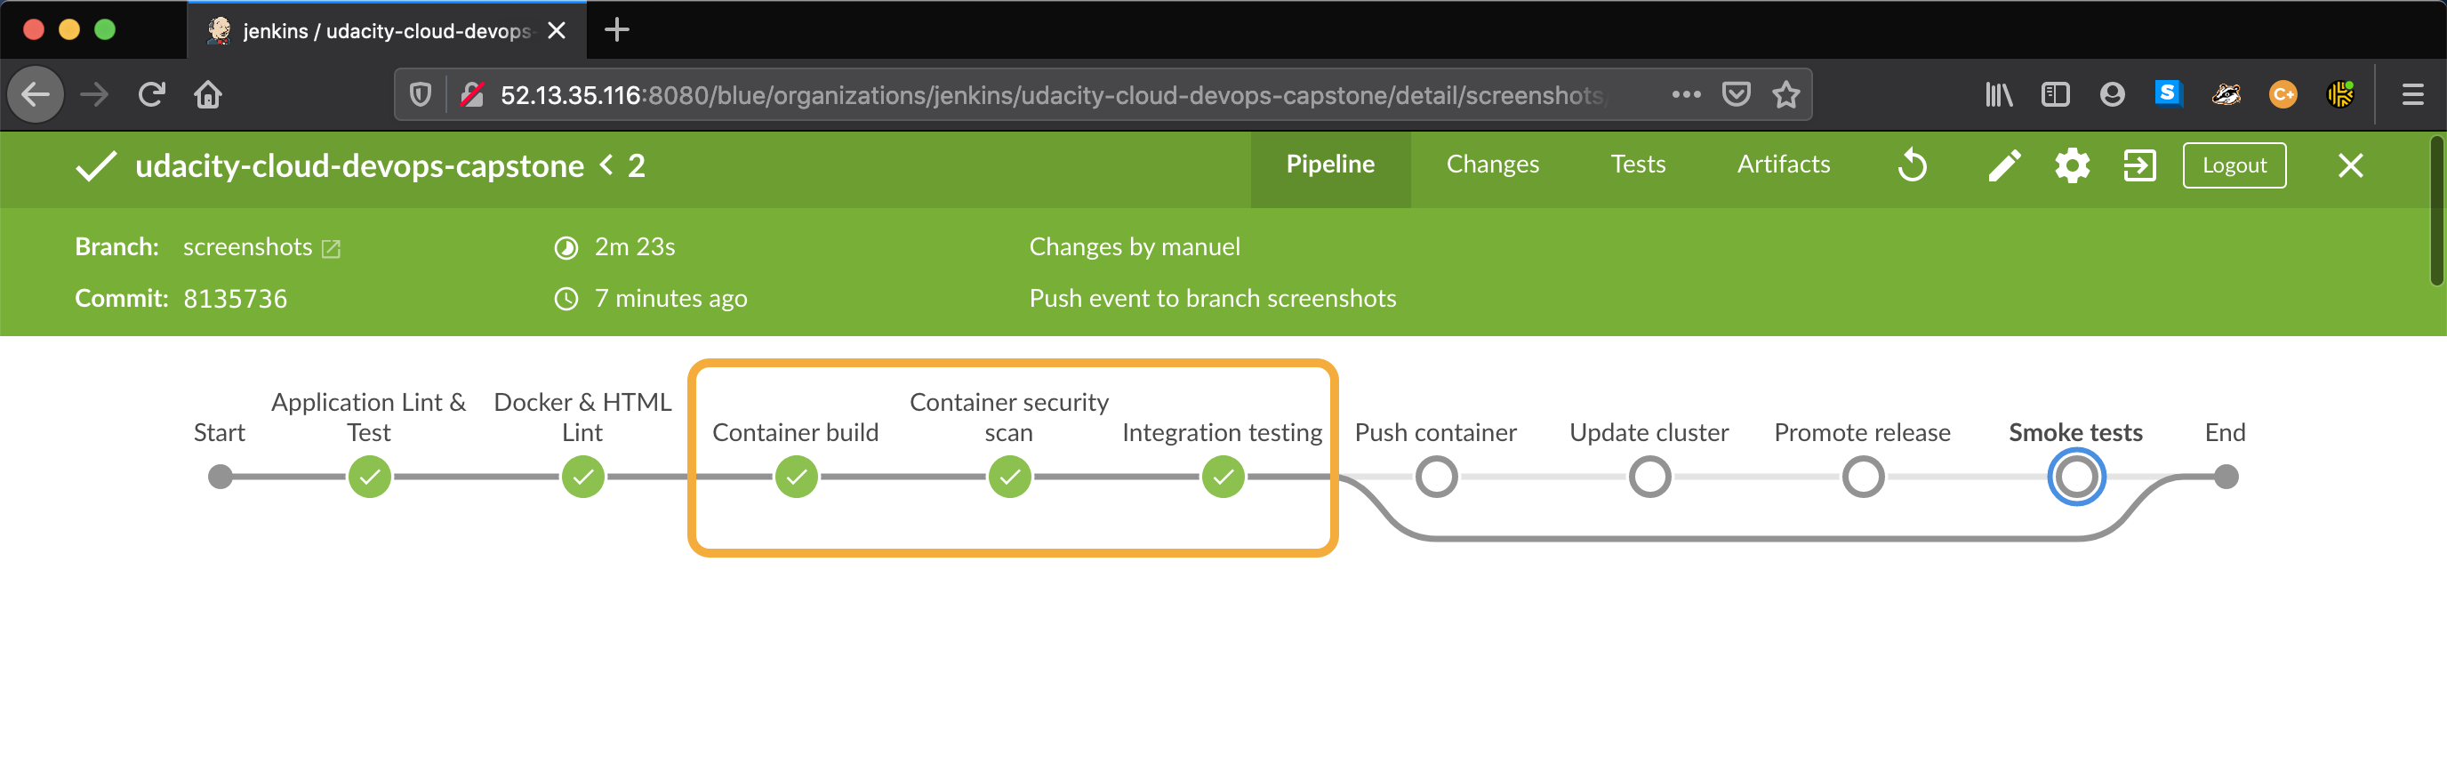Close the jenkins browser tab
The image size is (2447, 763).
click(x=558, y=30)
